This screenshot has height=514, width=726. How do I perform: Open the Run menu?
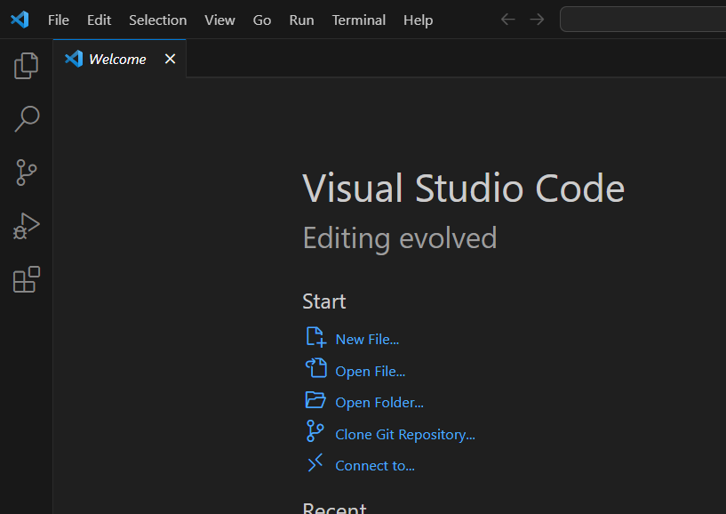pyautogui.click(x=302, y=20)
